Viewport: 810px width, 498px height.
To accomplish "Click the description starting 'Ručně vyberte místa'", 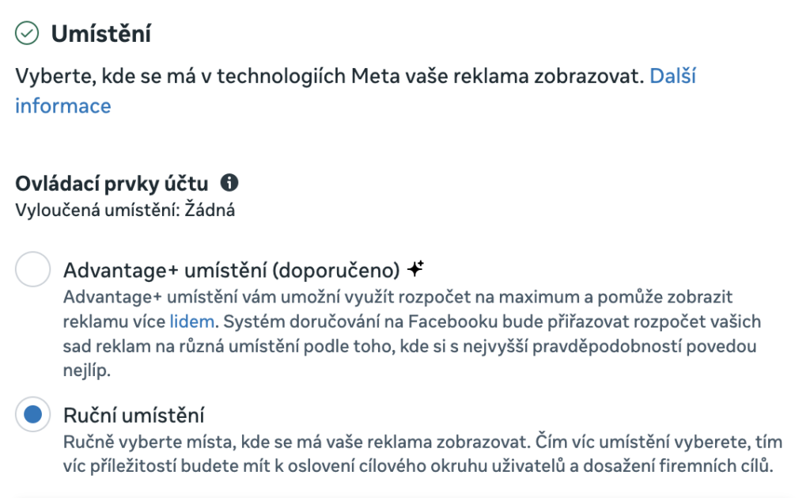I will [422, 454].
